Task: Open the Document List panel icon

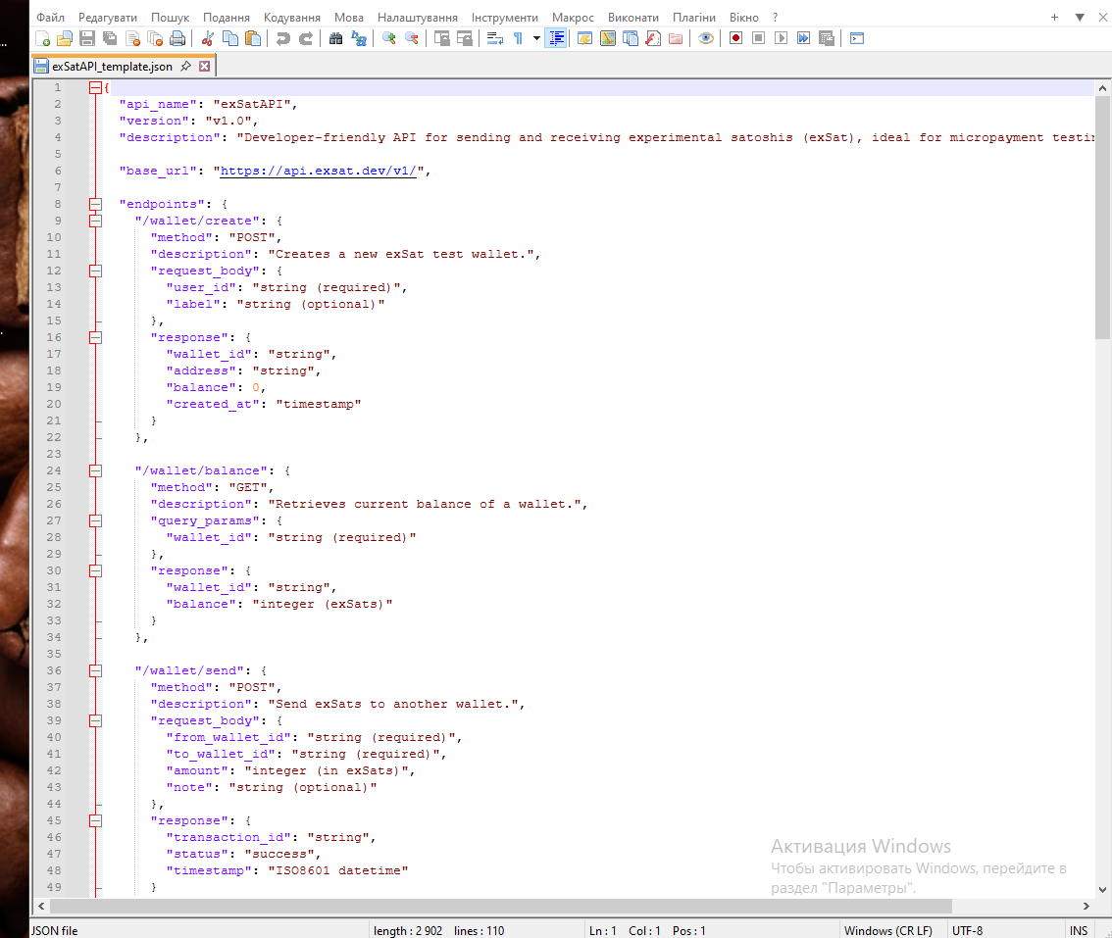Action: (x=631, y=38)
